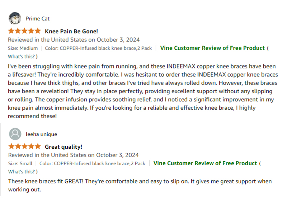Image resolution: width=287 pixels, height=215 pixels.
Task: Click the review text about INDEEMAX copper braces
Action: tap(142, 91)
